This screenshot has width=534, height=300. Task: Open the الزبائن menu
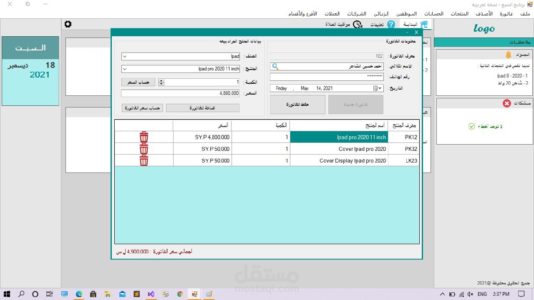(381, 14)
